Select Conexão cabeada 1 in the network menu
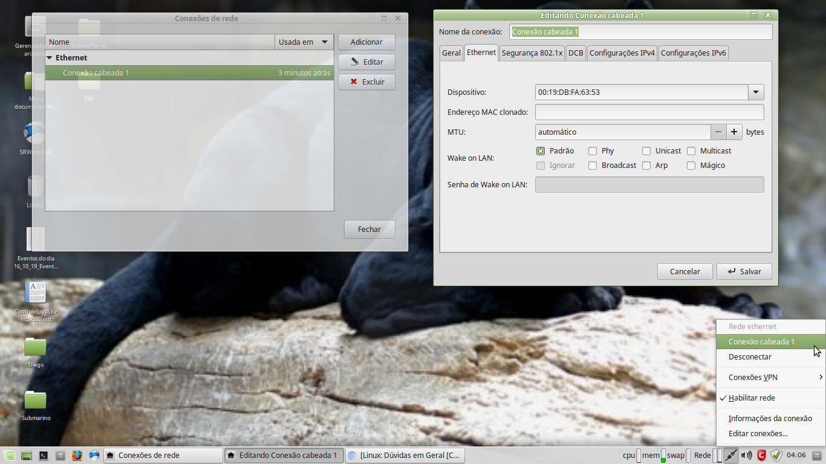Image resolution: width=826 pixels, height=464 pixels. (770, 342)
